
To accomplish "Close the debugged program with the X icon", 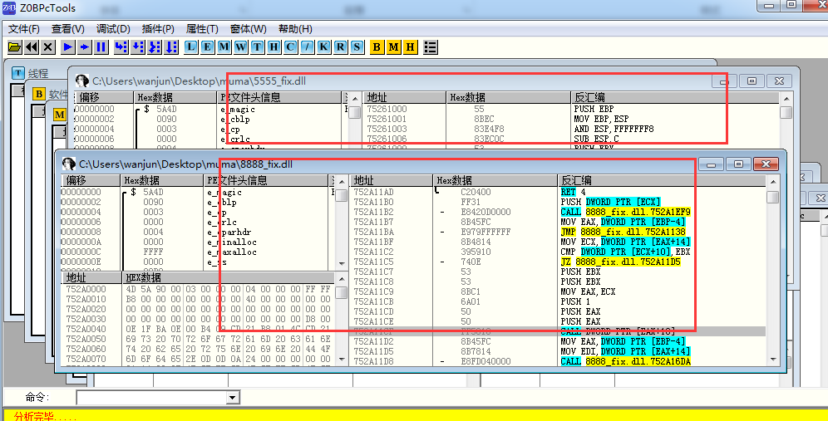I will pyautogui.click(x=48, y=47).
